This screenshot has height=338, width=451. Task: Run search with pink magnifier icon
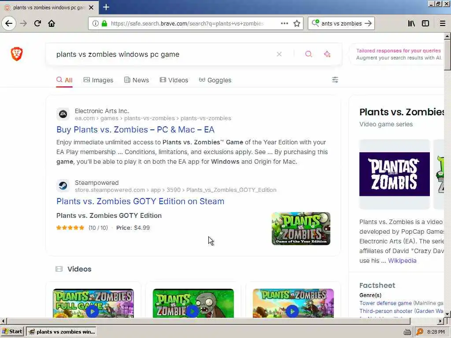coord(309,54)
